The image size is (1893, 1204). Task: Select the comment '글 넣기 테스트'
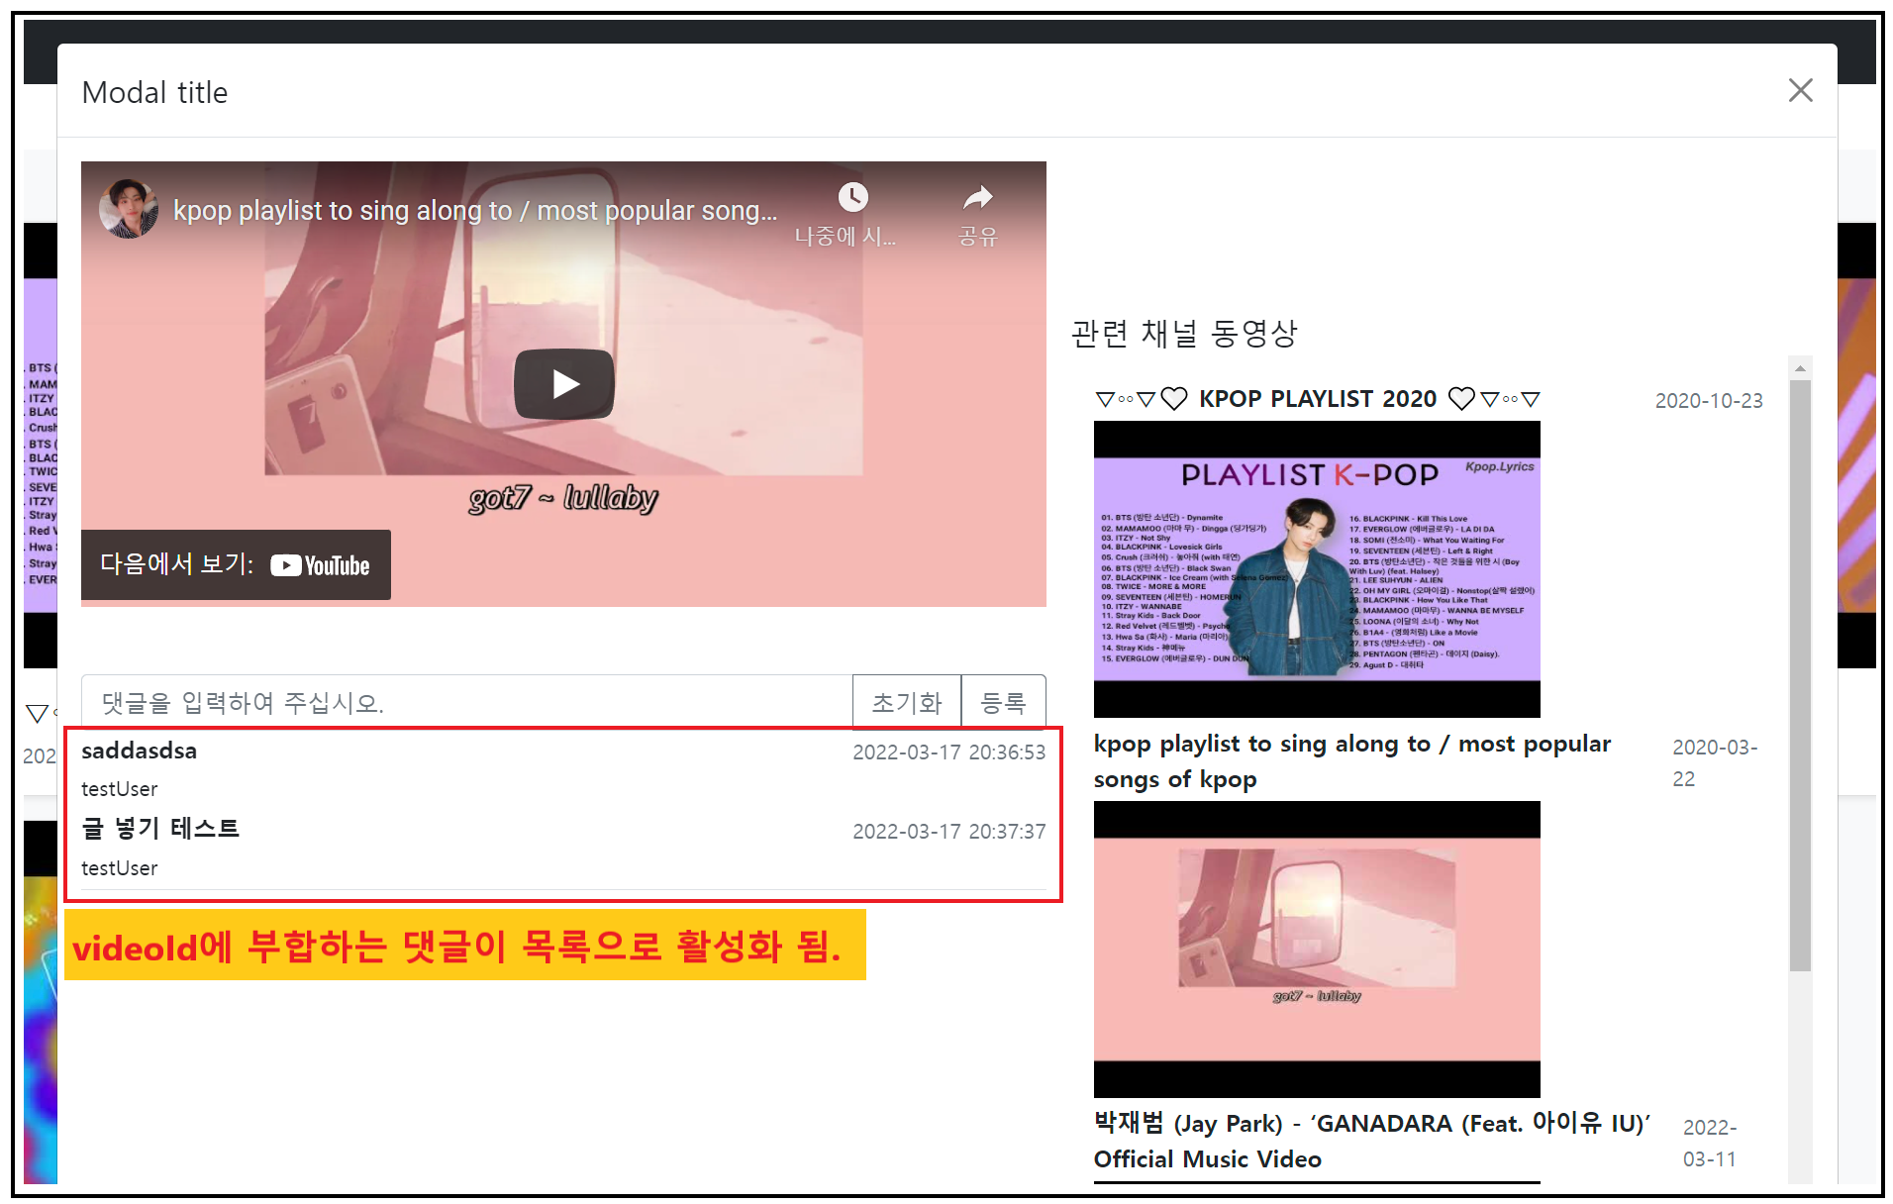160,829
